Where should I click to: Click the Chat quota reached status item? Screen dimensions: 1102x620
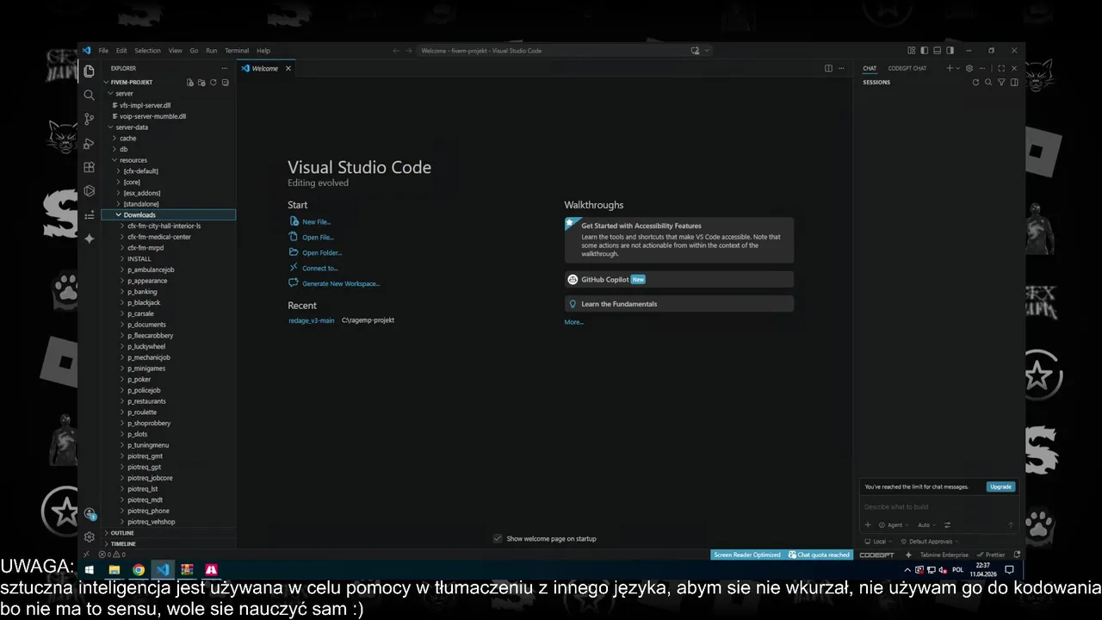[819, 555]
